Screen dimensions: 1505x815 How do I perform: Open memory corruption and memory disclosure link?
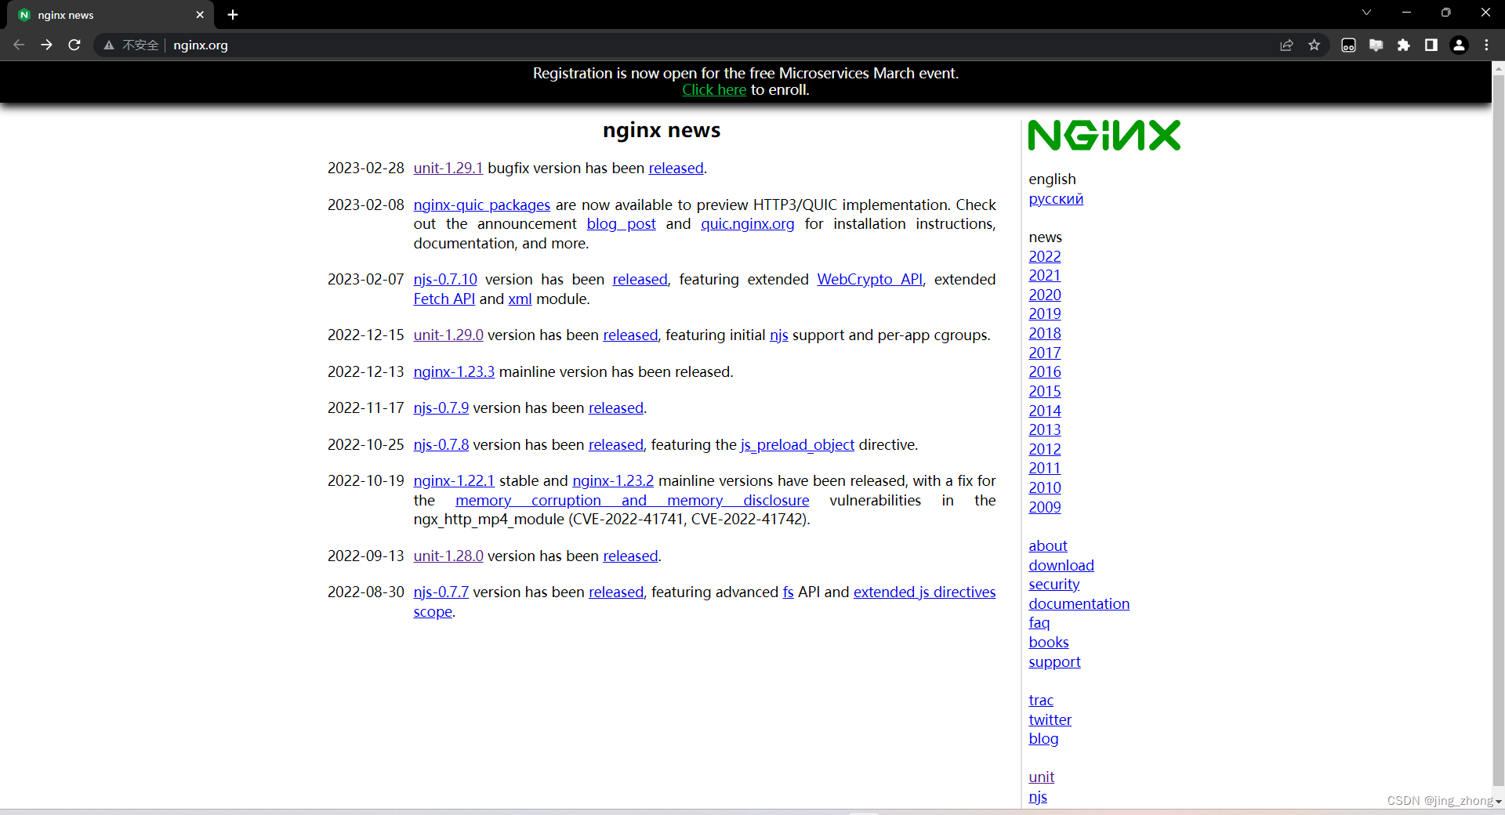pyautogui.click(x=632, y=501)
